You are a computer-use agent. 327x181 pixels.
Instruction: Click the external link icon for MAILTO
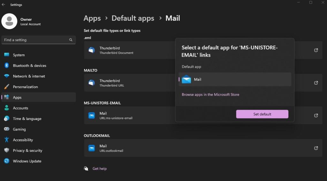click(316, 83)
